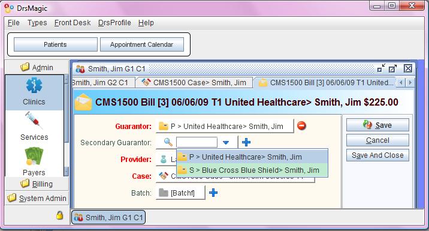This screenshot has width=429, height=231.
Task: Expand the Billing folder section
Action: point(37,184)
